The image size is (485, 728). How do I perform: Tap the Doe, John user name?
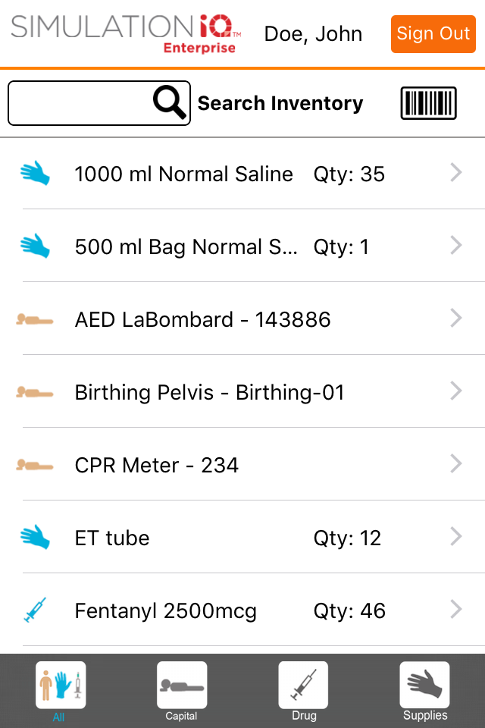[313, 34]
